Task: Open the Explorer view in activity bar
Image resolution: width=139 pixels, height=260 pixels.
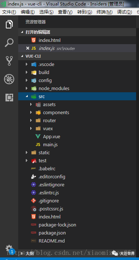Action: pyautogui.click(x=9, y=24)
